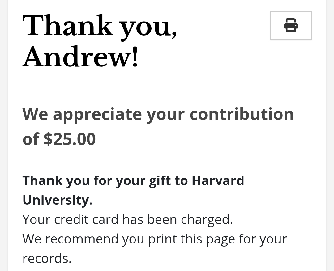
Task: Click the printer icon button
Action: (x=291, y=25)
